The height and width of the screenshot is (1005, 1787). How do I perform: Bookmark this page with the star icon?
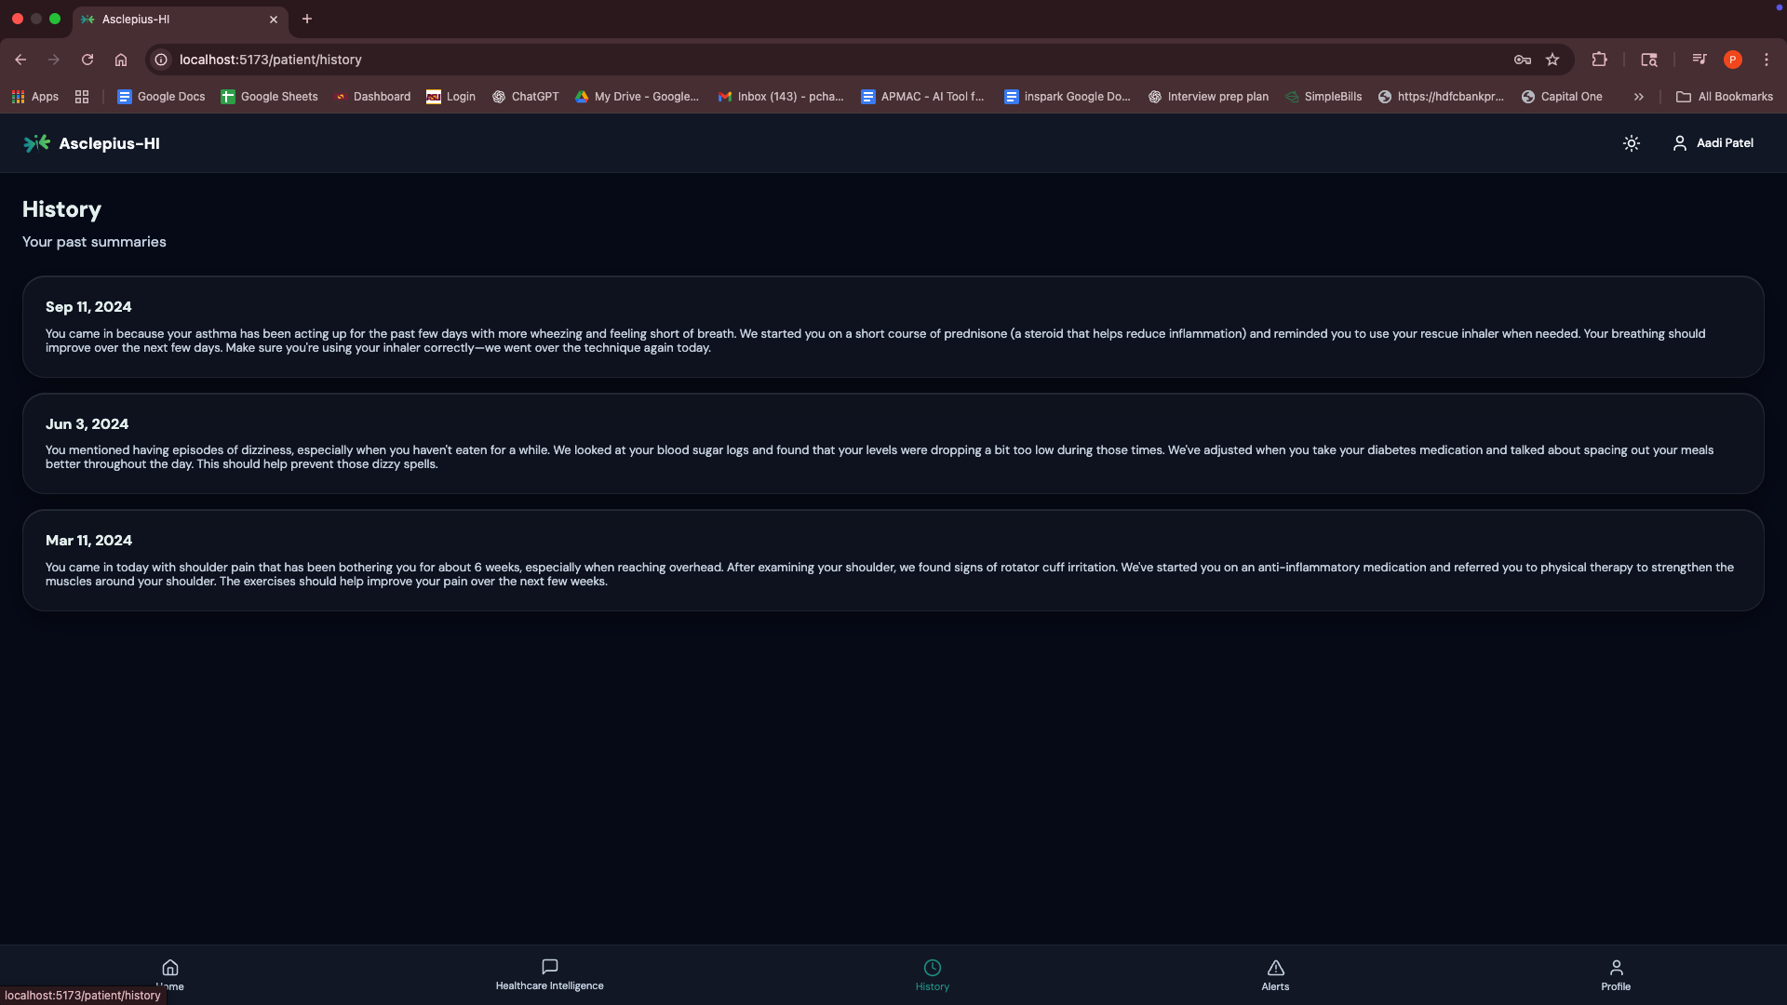point(1552,60)
